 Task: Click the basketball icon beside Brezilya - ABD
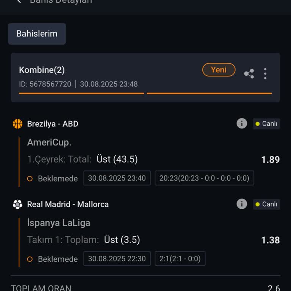[17, 124]
